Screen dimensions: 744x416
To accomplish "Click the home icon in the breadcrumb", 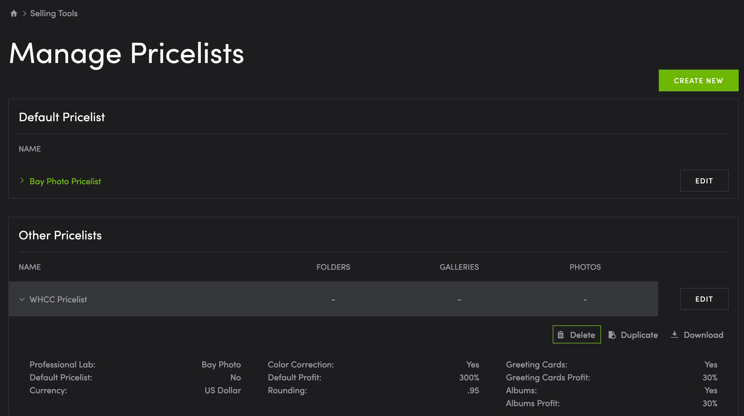I will pyautogui.click(x=14, y=14).
